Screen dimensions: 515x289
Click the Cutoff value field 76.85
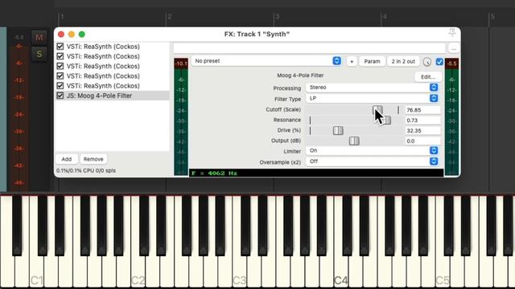click(x=422, y=110)
